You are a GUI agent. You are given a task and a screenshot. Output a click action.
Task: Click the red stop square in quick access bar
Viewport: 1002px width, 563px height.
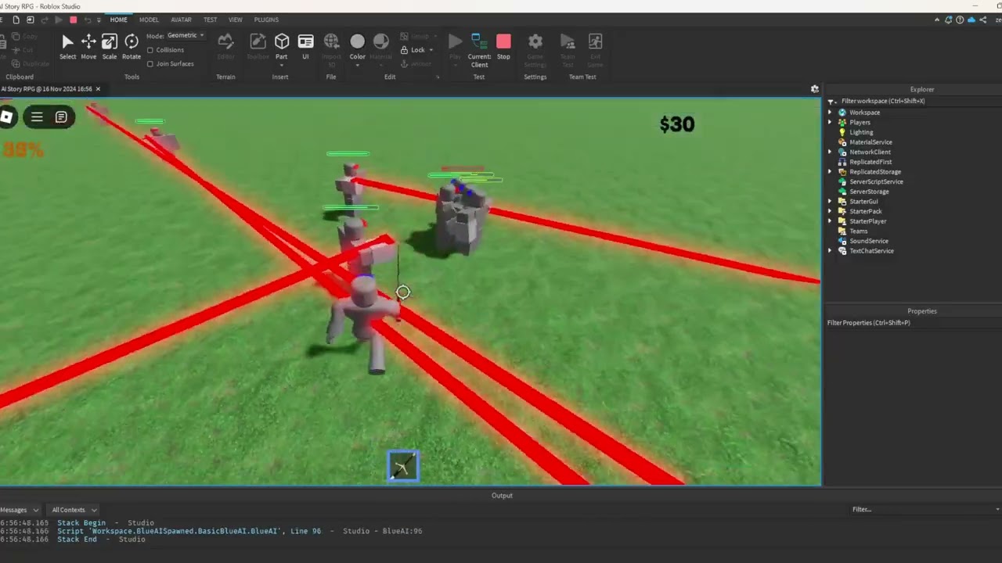[x=73, y=20]
